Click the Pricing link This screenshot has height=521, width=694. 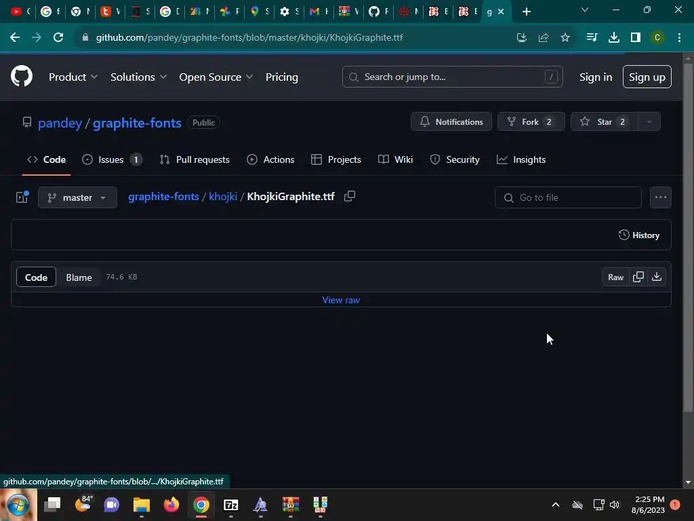(281, 77)
